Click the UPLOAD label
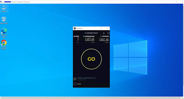The height and width of the screenshot is (99, 184). click(106, 36)
